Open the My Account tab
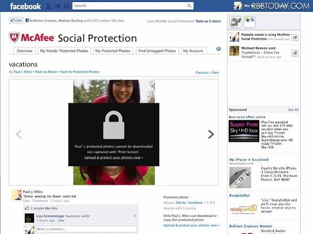Image resolution: width=313 pixels, height=234 pixels. click(193, 51)
